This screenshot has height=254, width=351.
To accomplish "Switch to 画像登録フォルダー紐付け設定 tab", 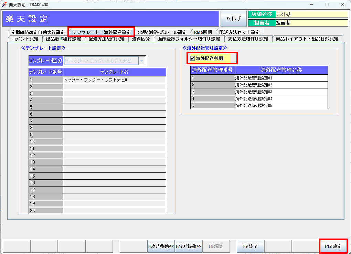I will pos(189,39).
